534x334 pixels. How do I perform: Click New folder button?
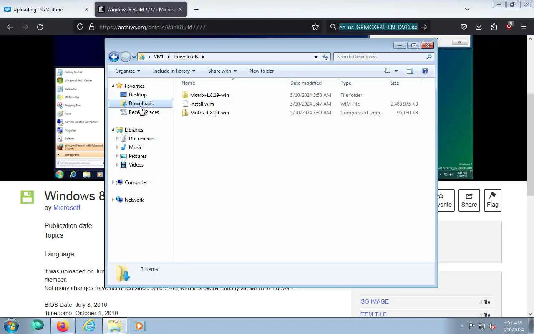262,71
